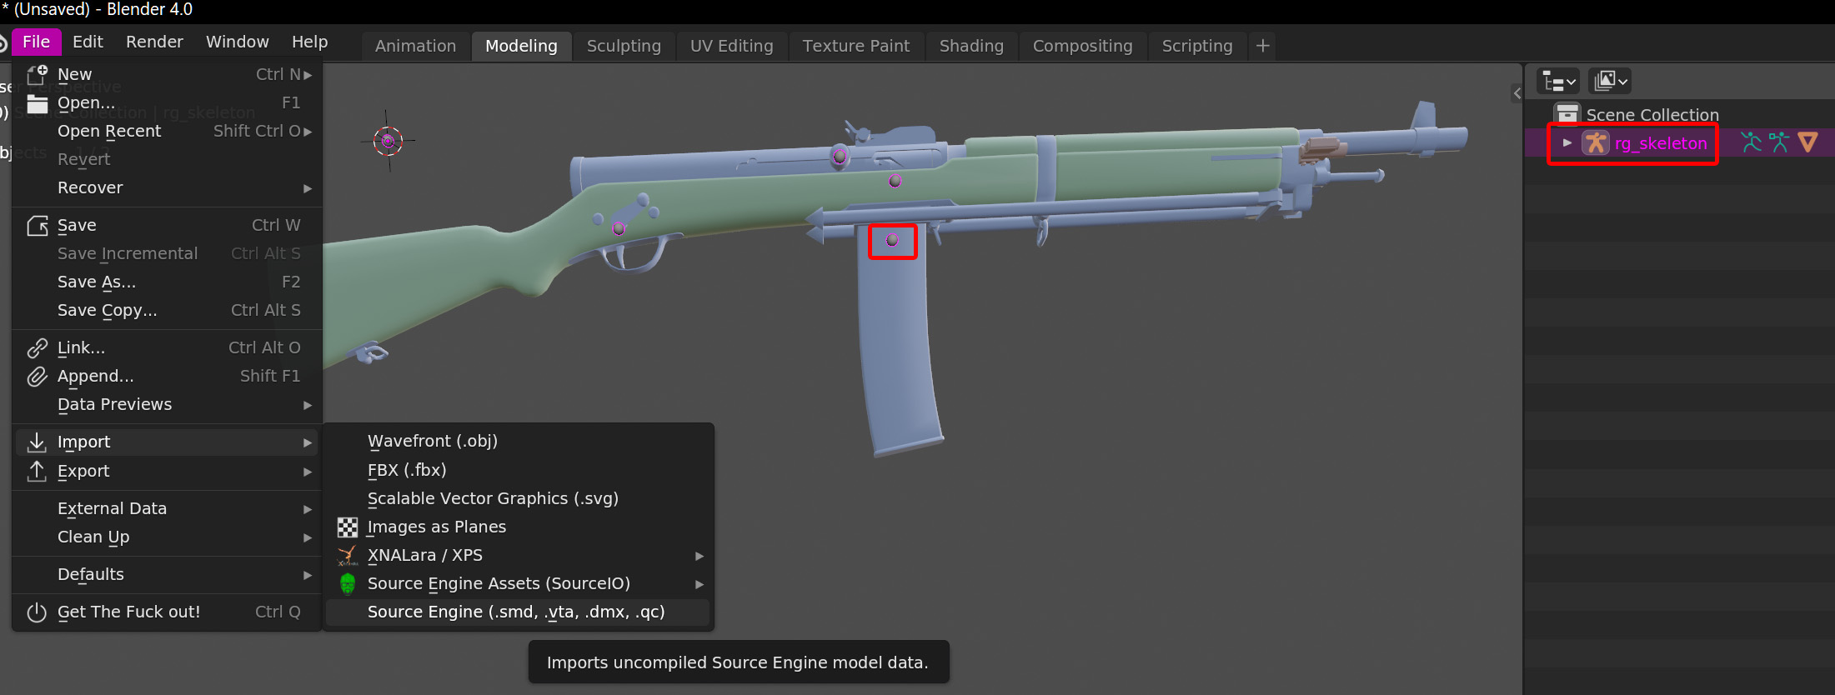The image size is (1835, 695).
Task: Select Scalable Vector Graphics (.svg) import
Action: (517, 499)
